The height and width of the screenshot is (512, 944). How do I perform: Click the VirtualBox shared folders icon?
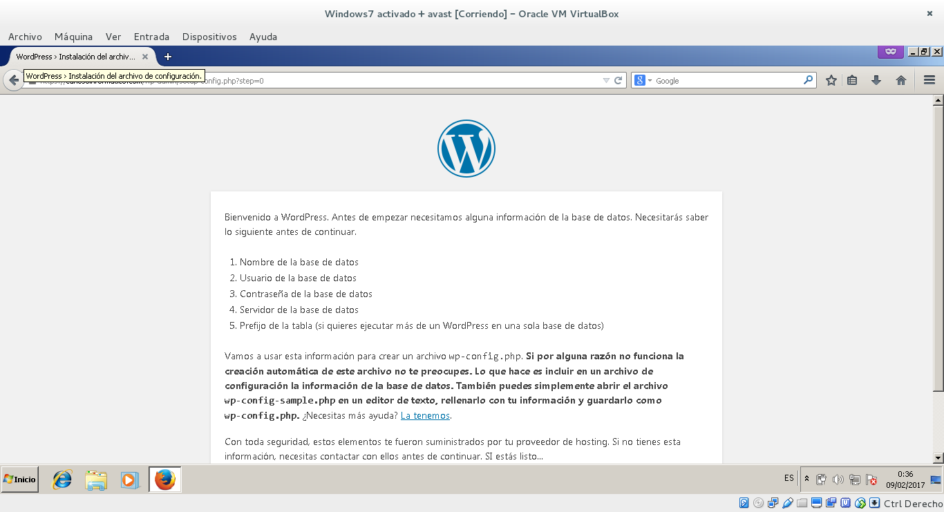[802, 503]
